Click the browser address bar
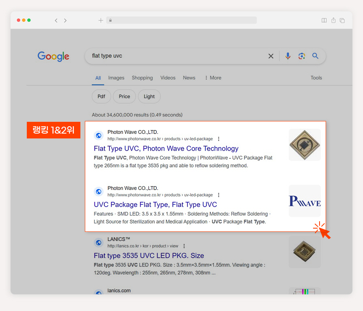Viewport: 363px width, 311px height. coord(181,20)
